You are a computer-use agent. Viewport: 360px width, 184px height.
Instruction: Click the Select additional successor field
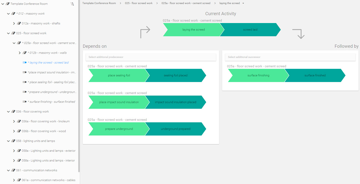pos(290,57)
